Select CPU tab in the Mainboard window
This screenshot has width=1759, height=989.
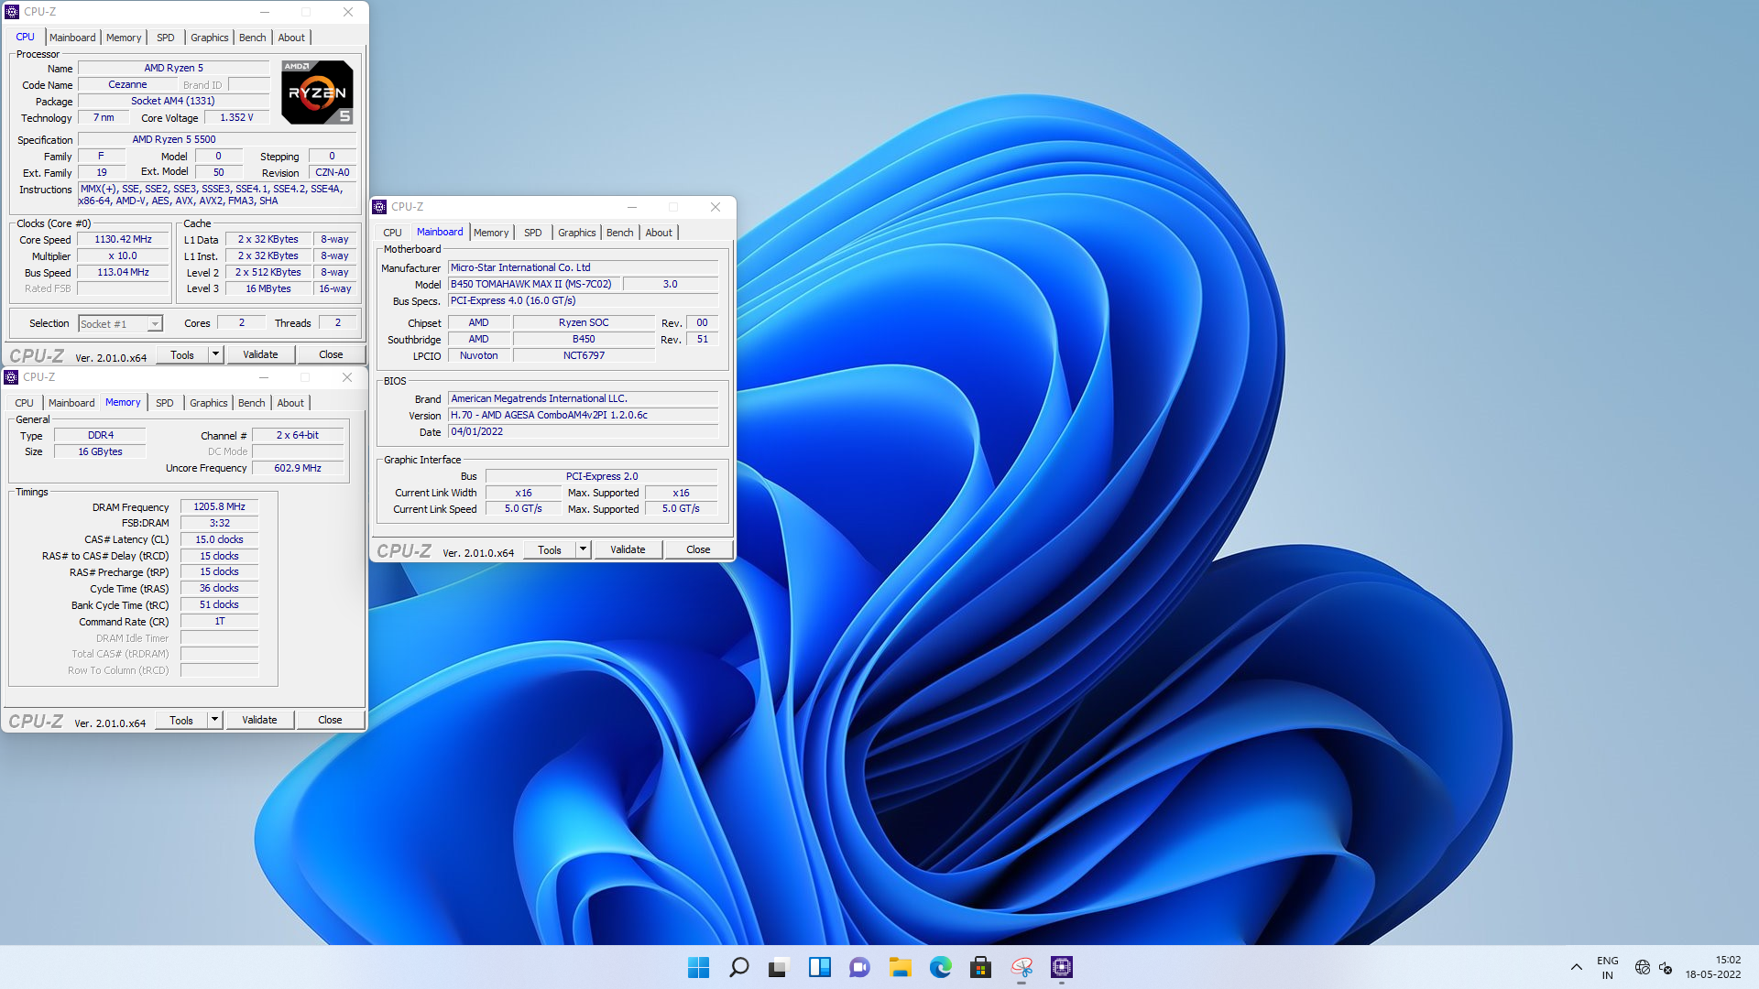point(392,233)
